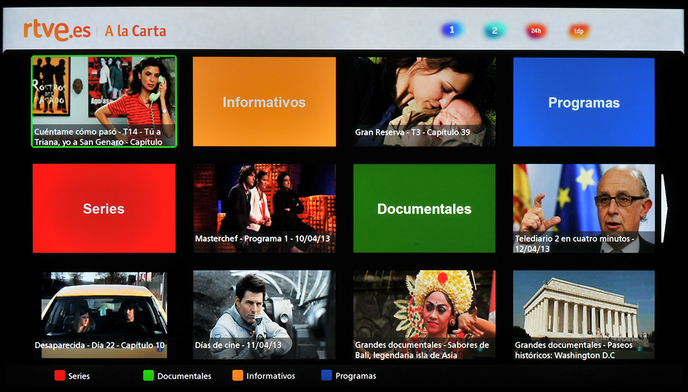Open Días de cine 11/04/13 thumbnail

tap(264, 314)
